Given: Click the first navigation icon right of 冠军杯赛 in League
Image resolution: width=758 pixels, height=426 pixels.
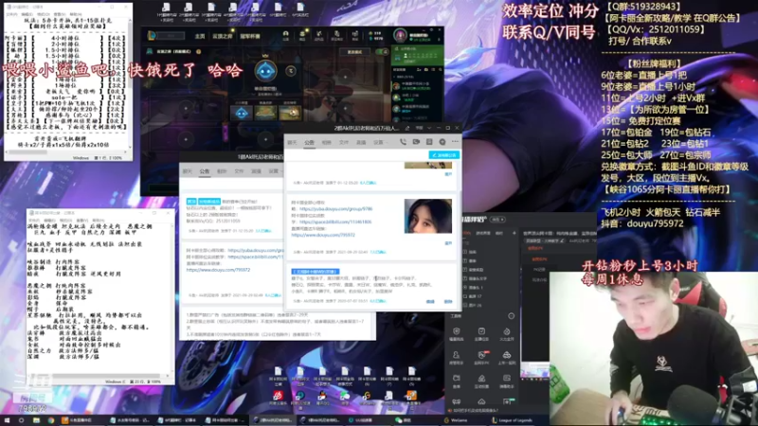Looking at the screenshot, I should pos(286,35).
